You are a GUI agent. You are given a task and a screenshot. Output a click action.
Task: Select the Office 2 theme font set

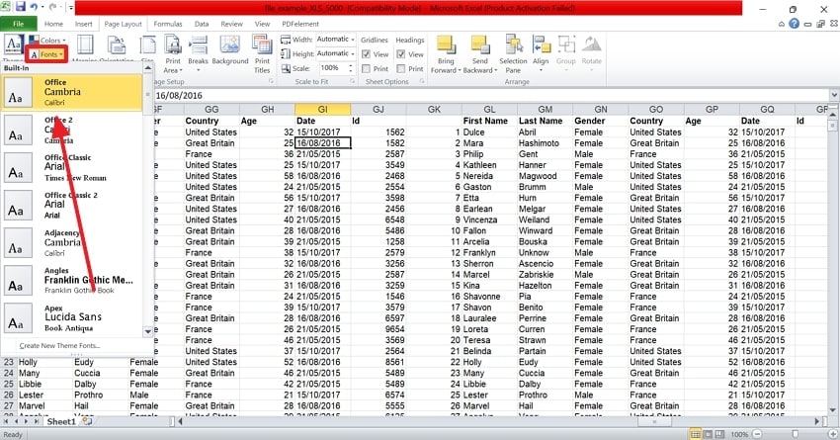click(x=72, y=131)
